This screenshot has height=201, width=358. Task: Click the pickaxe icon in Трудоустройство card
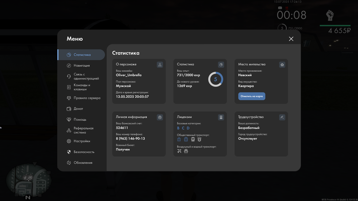click(282, 117)
